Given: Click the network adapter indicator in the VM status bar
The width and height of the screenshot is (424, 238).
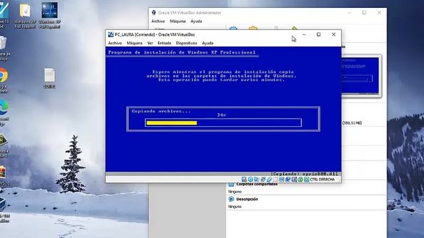Looking at the screenshot, I should [263, 179].
